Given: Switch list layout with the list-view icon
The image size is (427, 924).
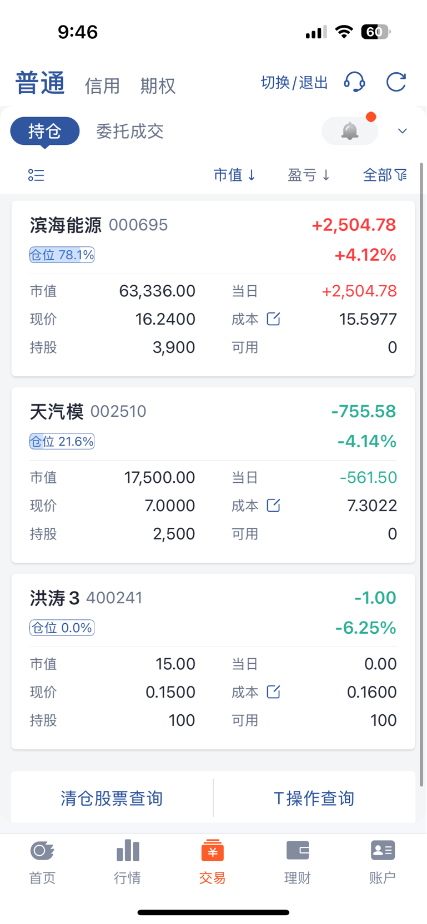Looking at the screenshot, I should click(36, 175).
